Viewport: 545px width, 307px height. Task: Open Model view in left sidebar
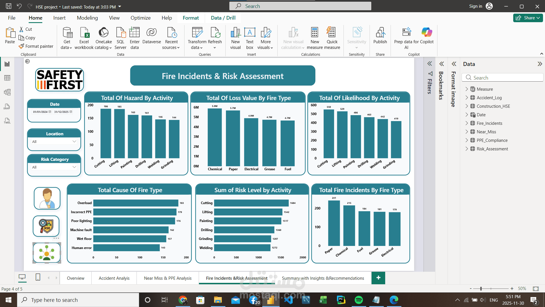pos(7,92)
